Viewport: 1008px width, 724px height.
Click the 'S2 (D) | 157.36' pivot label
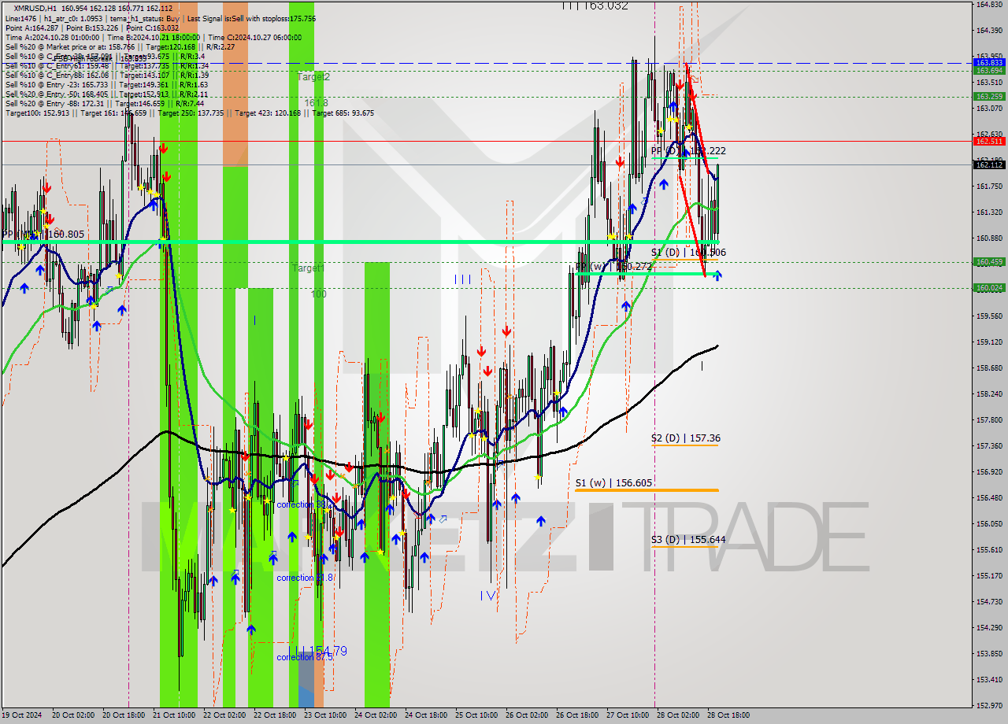tap(685, 438)
